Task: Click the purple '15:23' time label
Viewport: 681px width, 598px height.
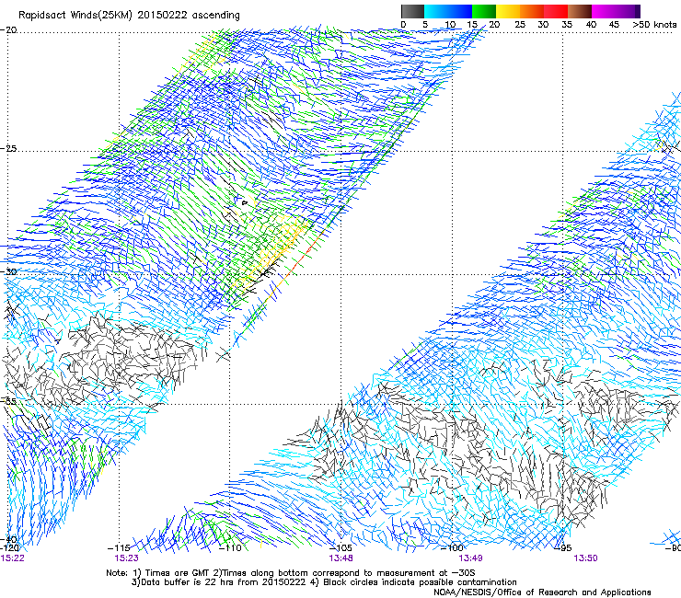Action: tap(126, 558)
